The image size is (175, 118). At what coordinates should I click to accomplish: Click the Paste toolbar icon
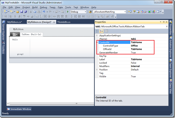(39, 12)
